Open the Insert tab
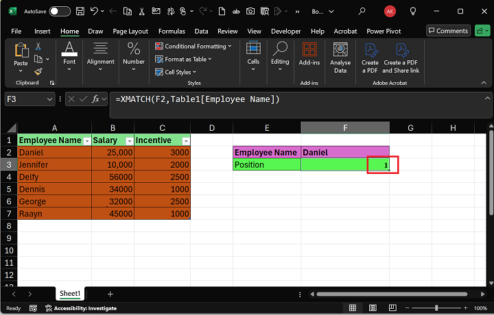The width and height of the screenshot is (494, 315). (43, 31)
